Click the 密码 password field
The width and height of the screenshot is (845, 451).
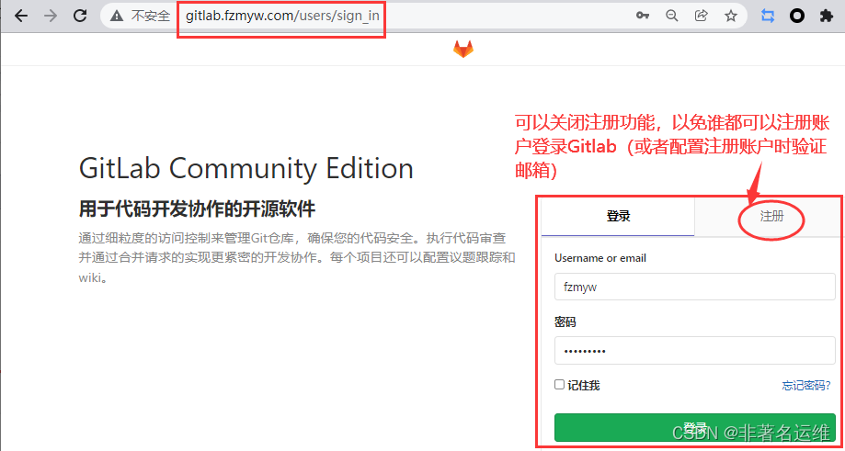click(x=694, y=350)
